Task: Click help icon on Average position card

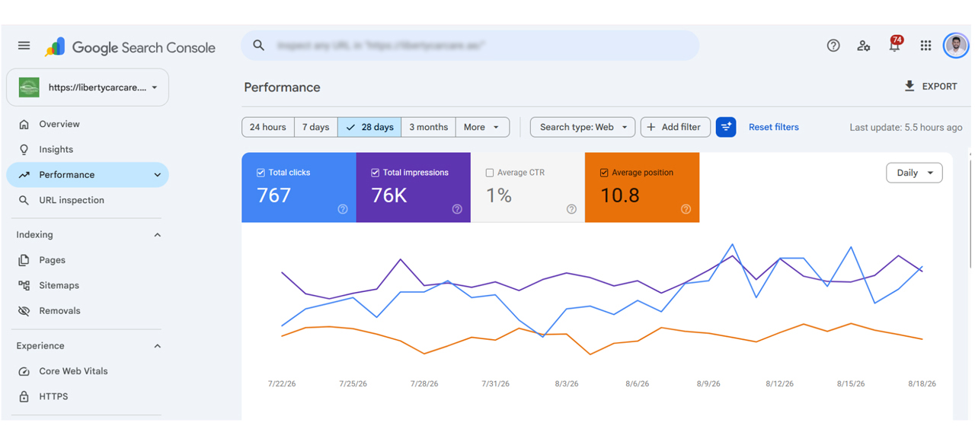Action: coord(686,209)
